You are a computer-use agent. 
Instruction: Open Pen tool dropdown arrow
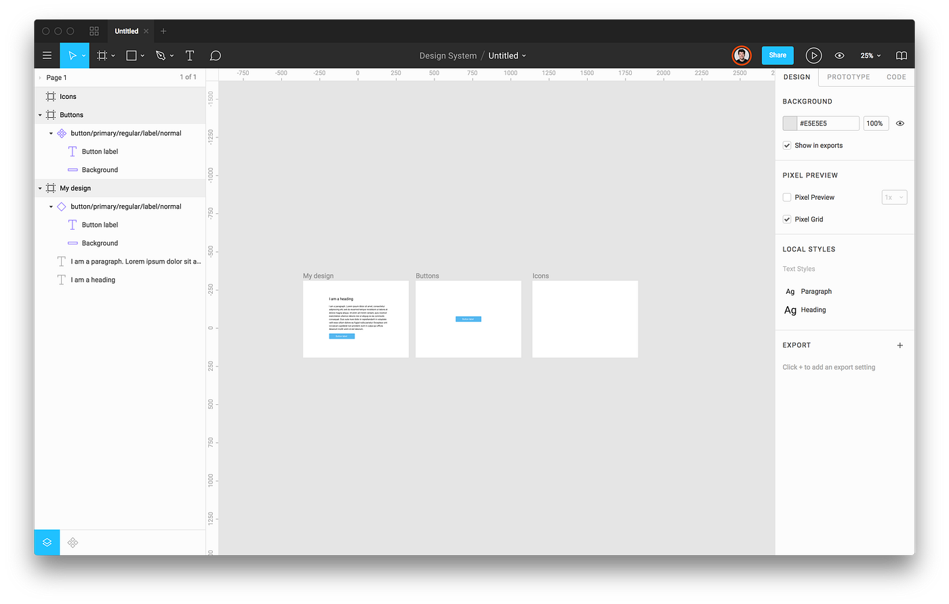click(172, 56)
